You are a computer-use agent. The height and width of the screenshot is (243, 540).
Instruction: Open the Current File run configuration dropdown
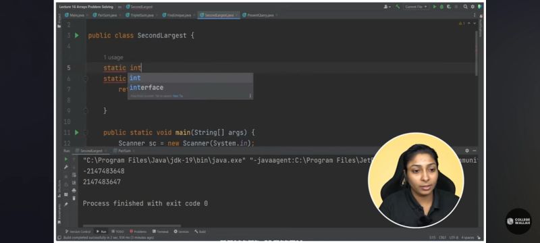[x=416, y=7]
